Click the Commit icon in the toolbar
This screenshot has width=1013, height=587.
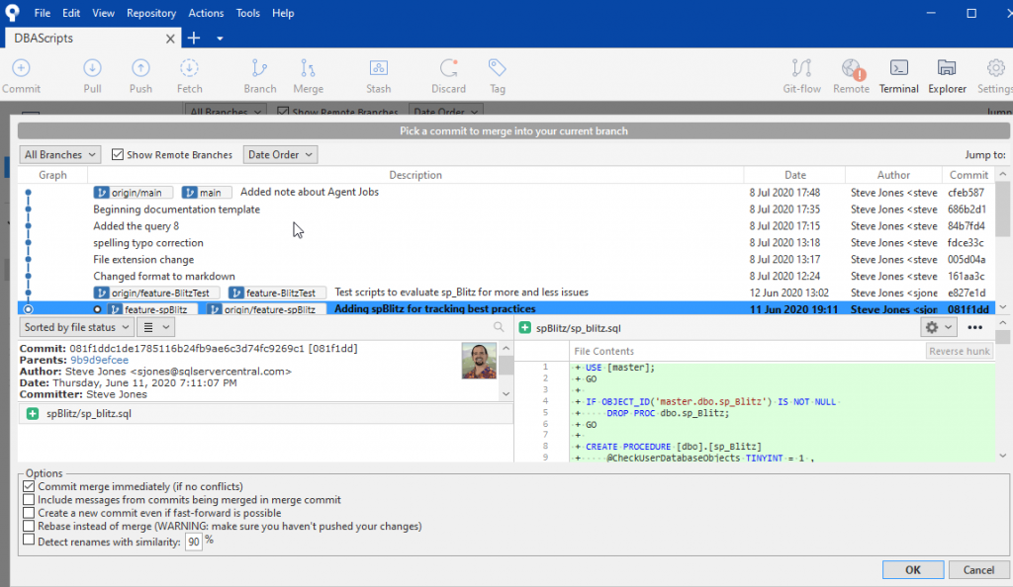tap(21, 69)
